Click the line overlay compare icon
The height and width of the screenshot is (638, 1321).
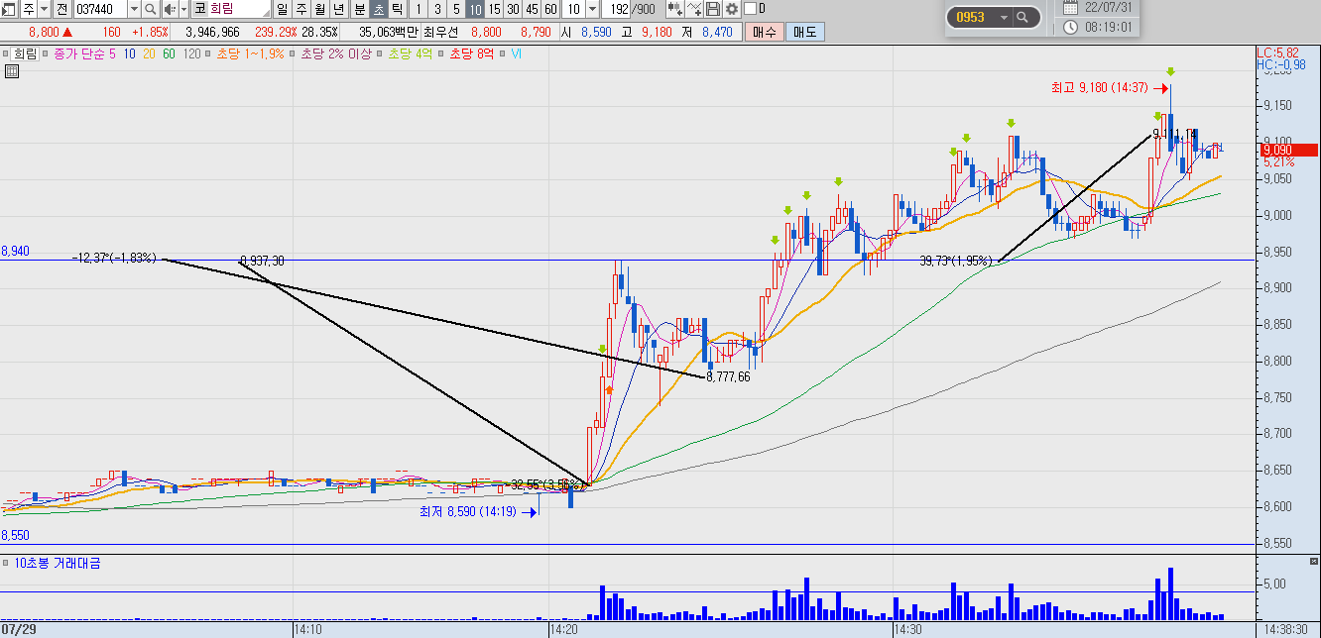694,9
